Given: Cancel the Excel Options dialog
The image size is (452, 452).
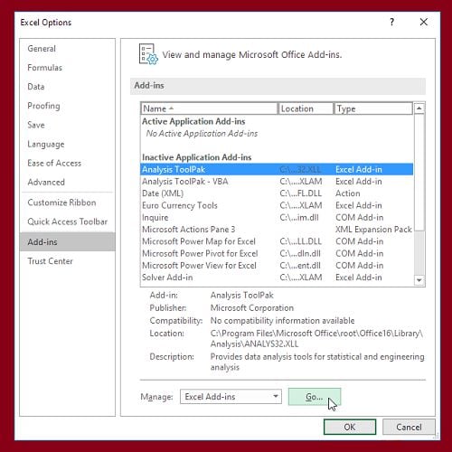Looking at the screenshot, I should (x=409, y=427).
